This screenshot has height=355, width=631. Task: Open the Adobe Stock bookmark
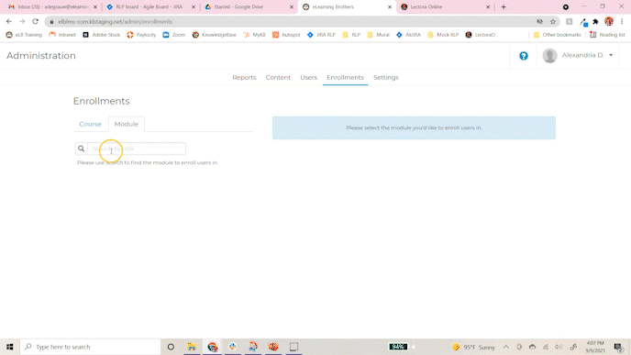tap(102, 35)
